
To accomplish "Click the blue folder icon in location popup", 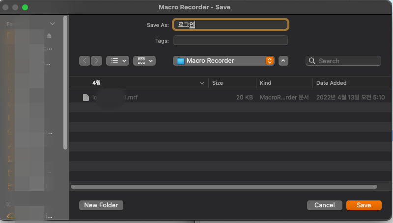I will click(180, 61).
